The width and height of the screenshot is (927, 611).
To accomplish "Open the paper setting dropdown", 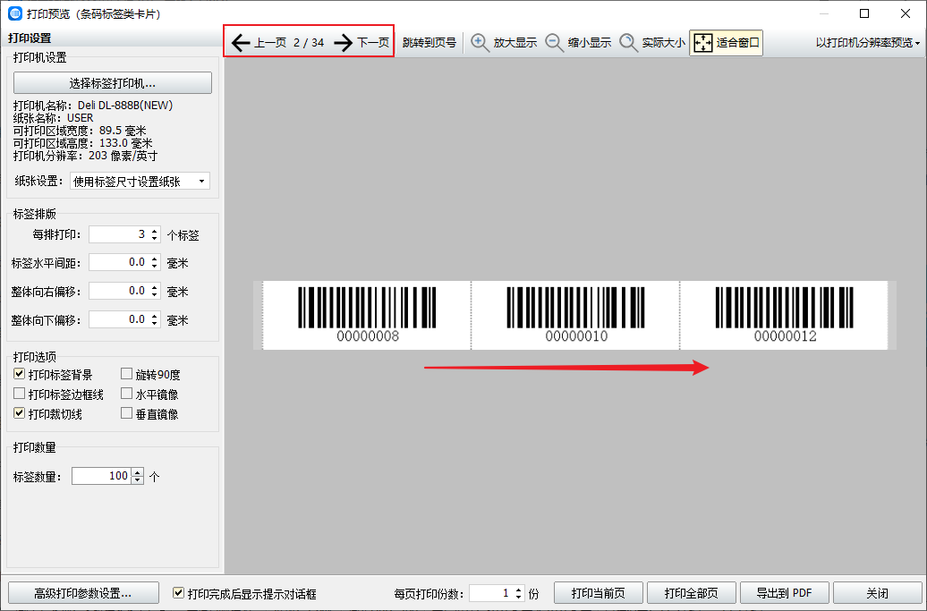I will [x=140, y=182].
